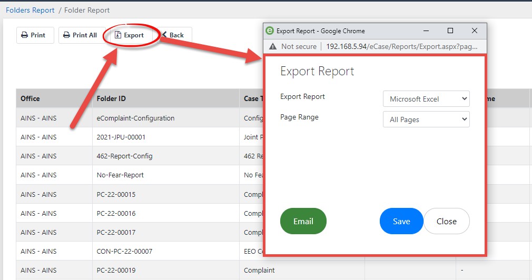This screenshot has width=532, height=280.
Task: Select the 2021-JPU-00001 folder cell
Action: pyautogui.click(x=166, y=137)
